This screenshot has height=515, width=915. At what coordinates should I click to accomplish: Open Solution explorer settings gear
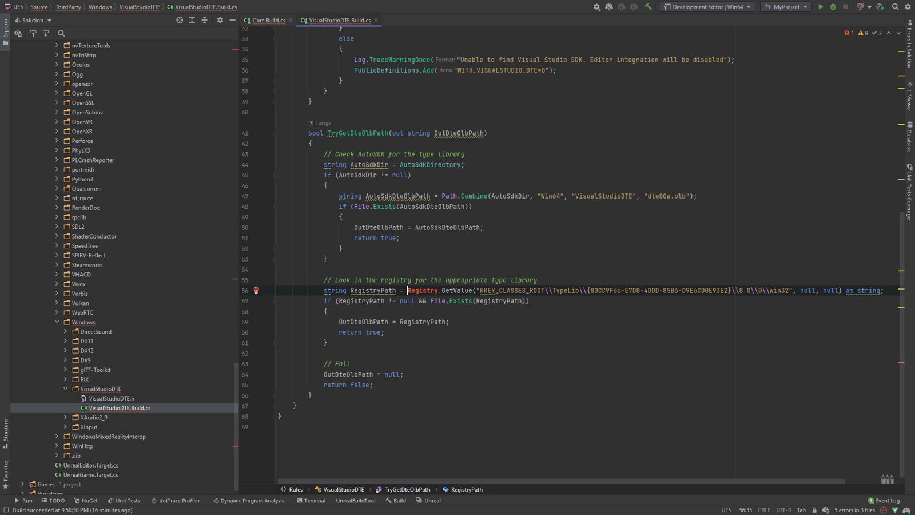220,20
